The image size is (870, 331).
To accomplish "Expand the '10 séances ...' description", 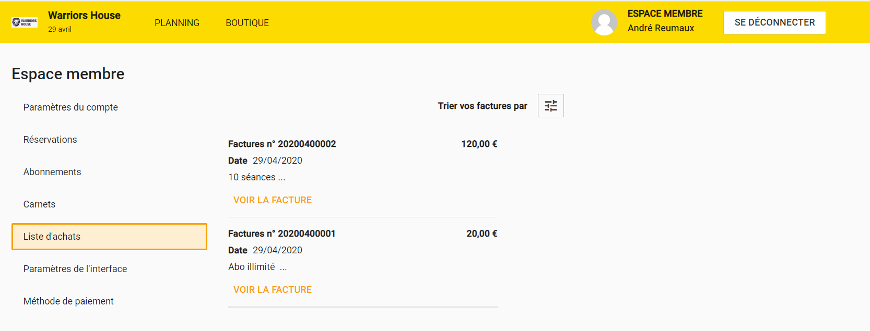I will (x=257, y=177).
